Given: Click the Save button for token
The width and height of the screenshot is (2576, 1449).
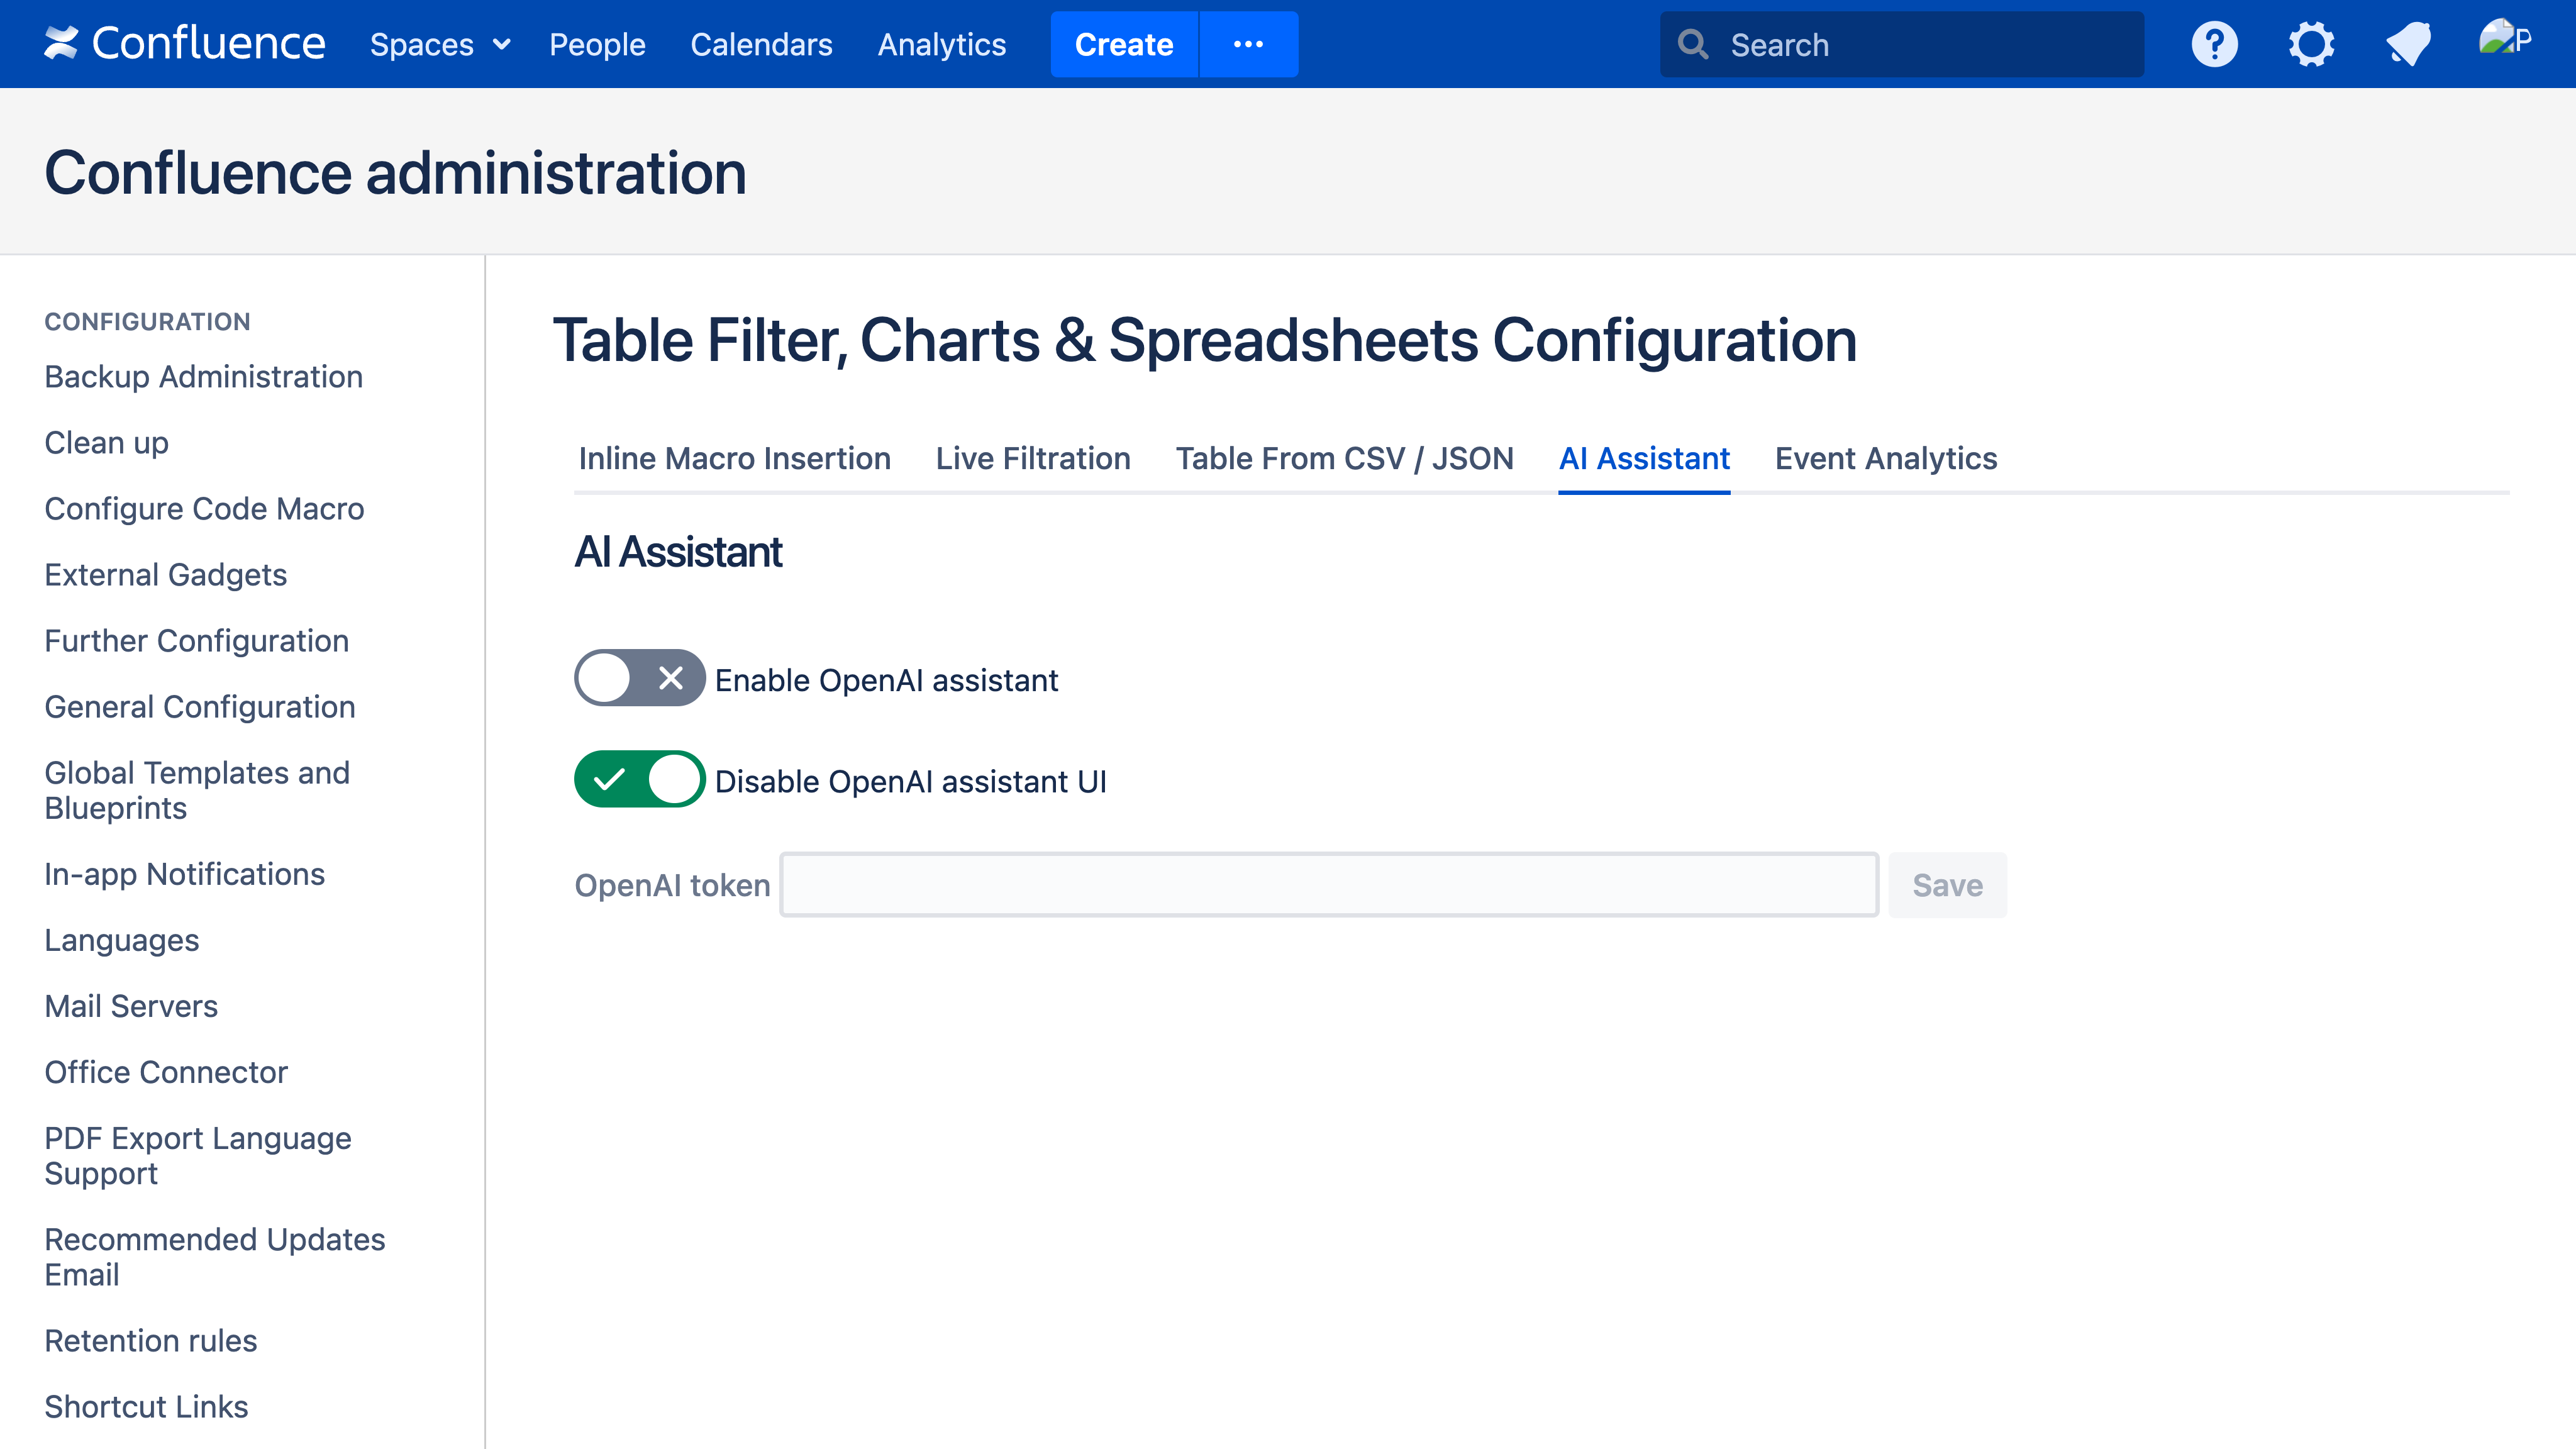Looking at the screenshot, I should (1946, 885).
